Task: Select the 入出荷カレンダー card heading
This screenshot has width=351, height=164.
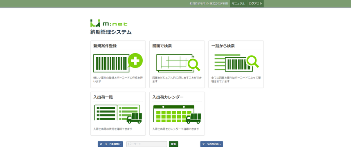Action: (x=168, y=97)
